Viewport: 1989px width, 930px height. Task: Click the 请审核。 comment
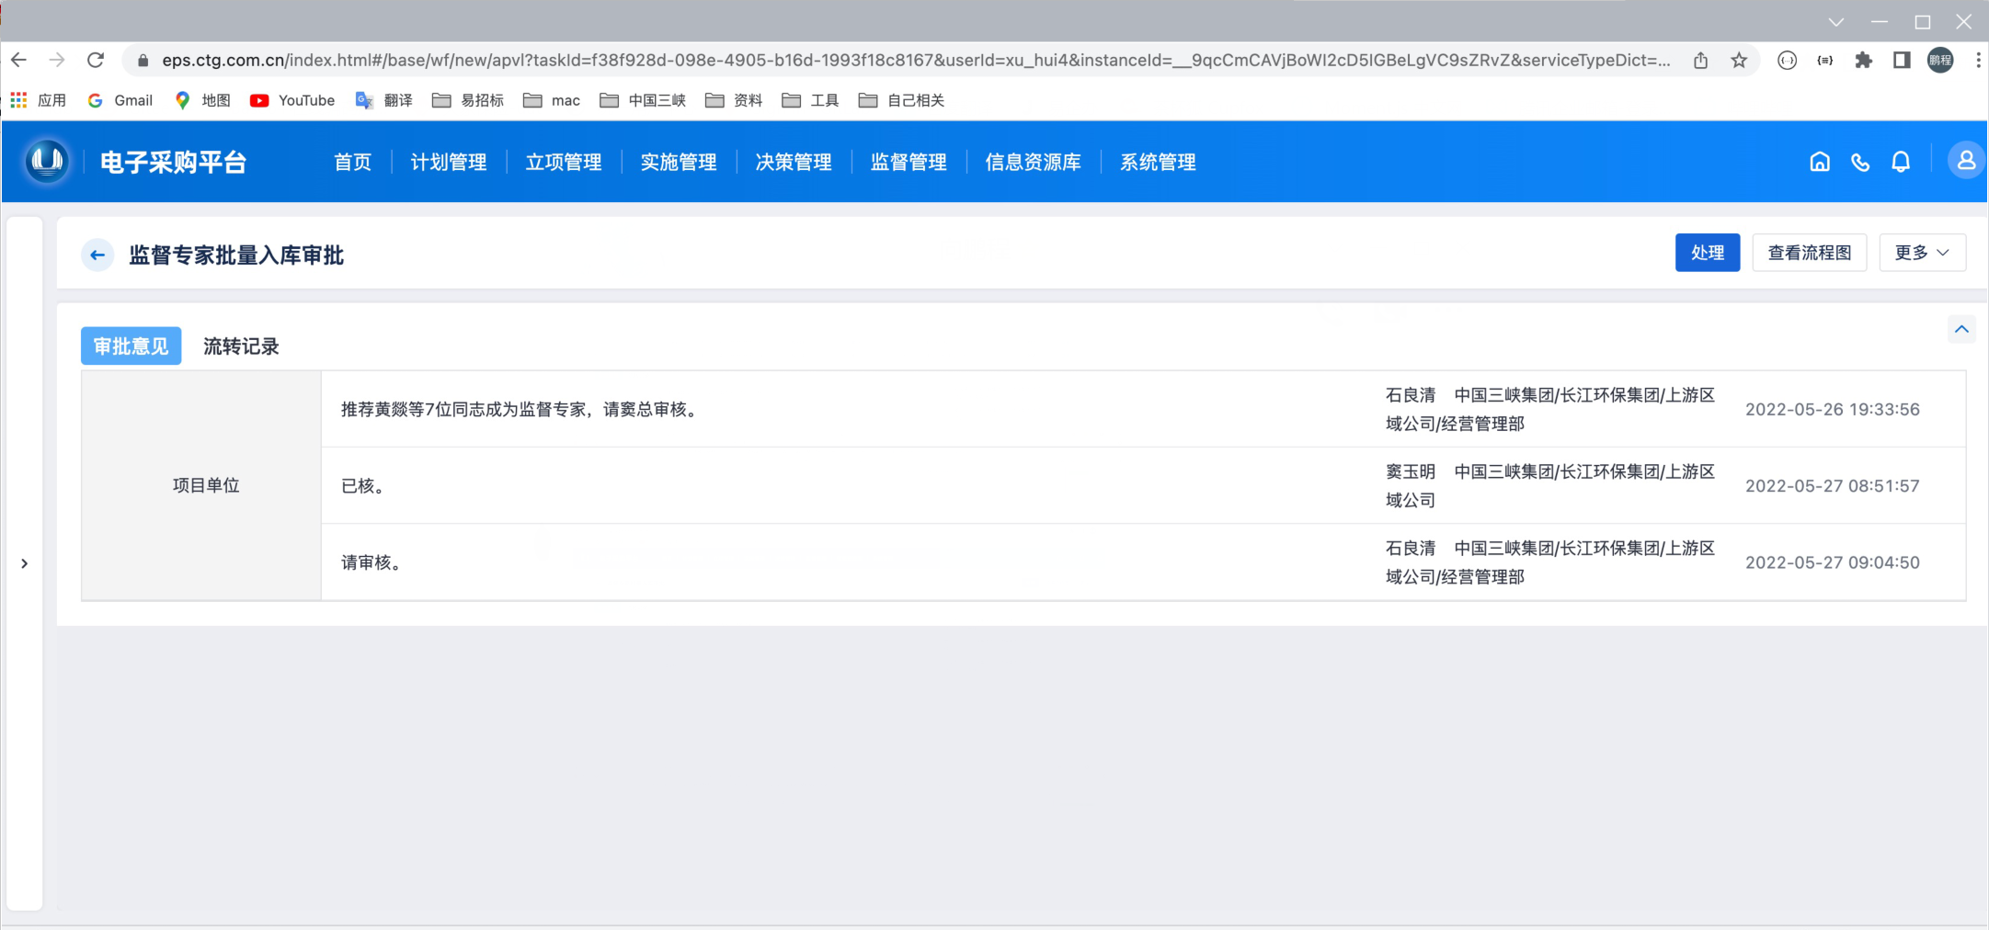click(x=373, y=562)
